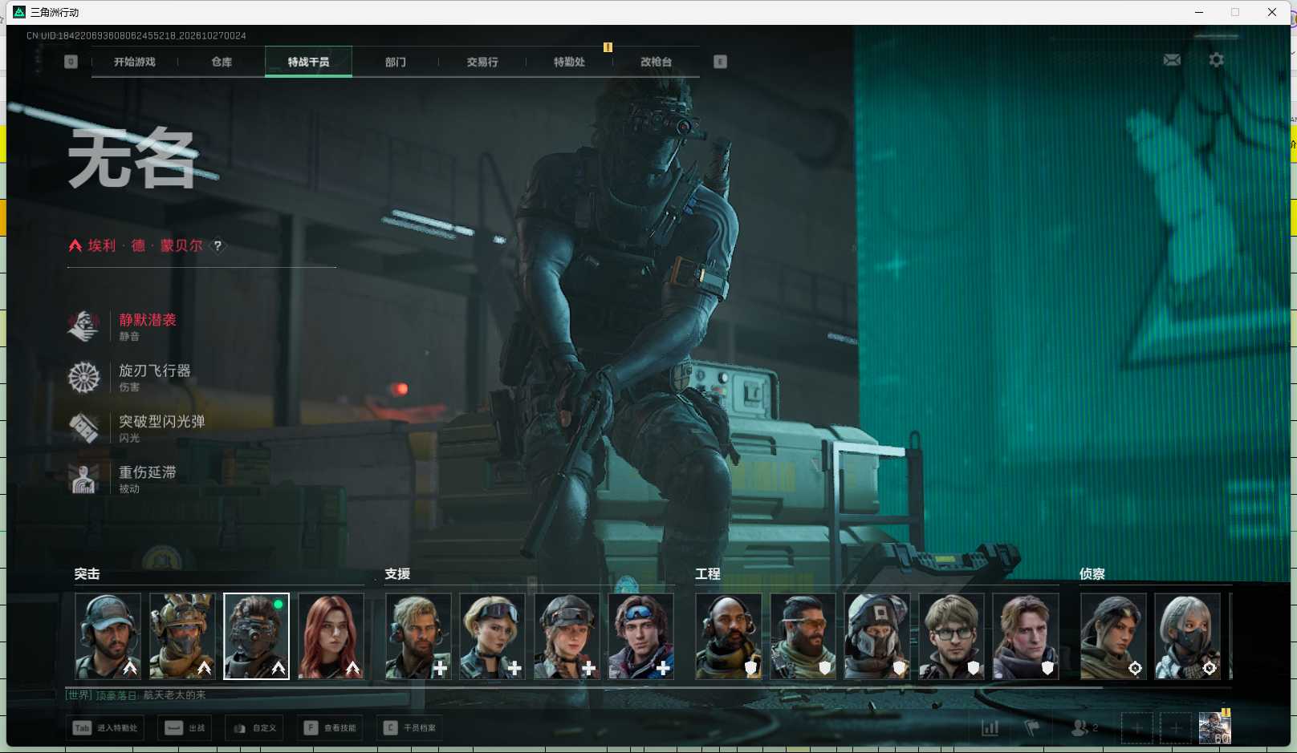Select the engineer with orange glasses
This screenshot has width=1297, height=753.
(803, 636)
